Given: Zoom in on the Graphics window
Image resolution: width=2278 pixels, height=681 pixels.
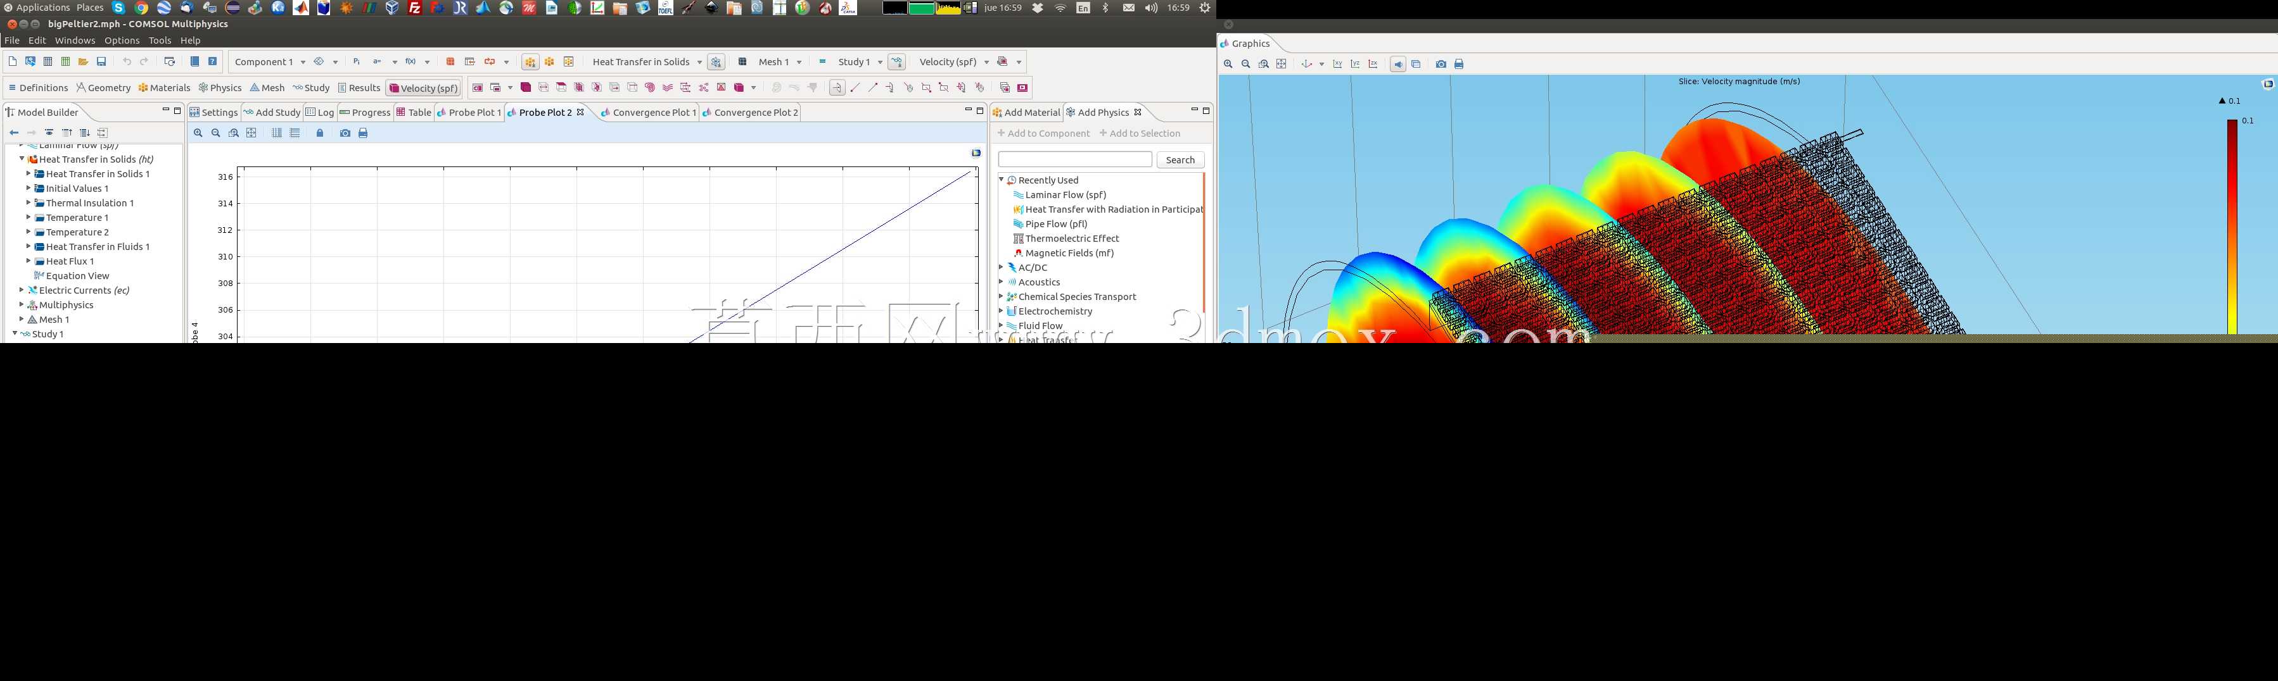Looking at the screenshot, I should pyautogui.click(x=1228, y=65).
